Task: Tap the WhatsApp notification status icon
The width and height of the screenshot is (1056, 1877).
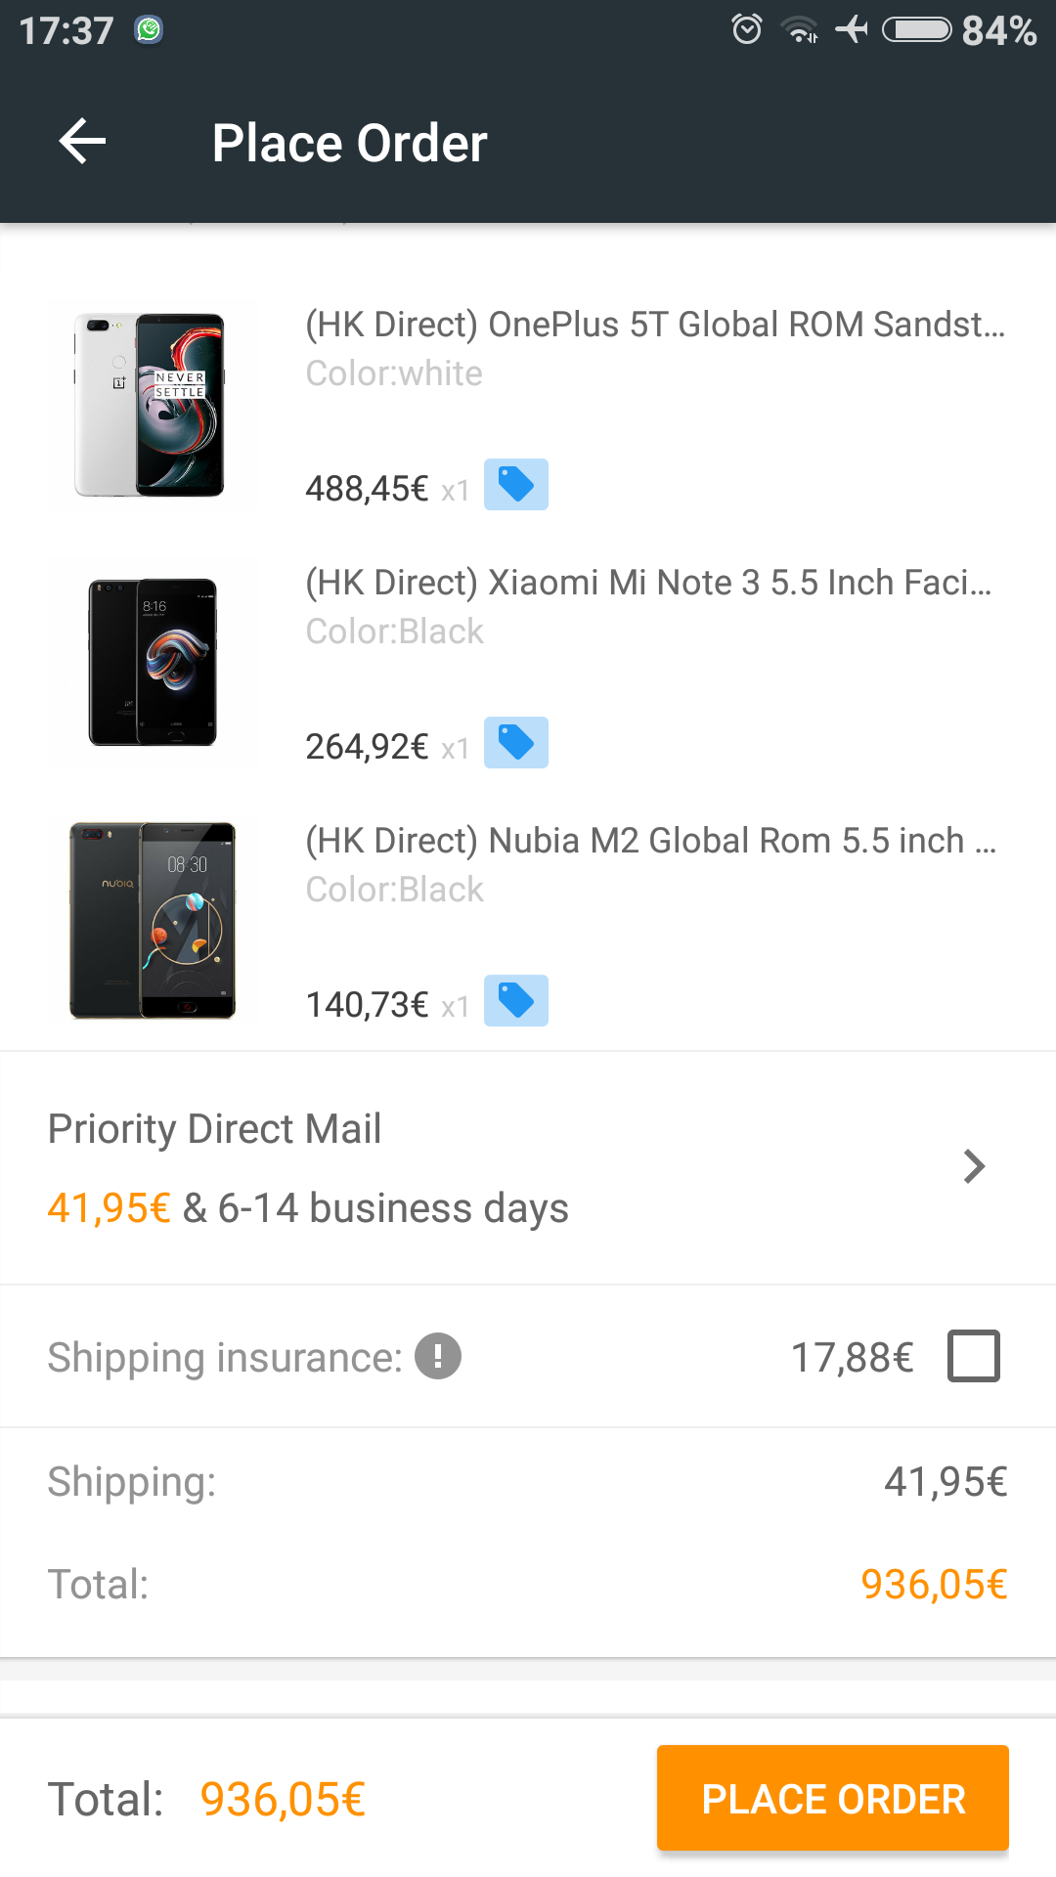Action: (x=149, y=29)
